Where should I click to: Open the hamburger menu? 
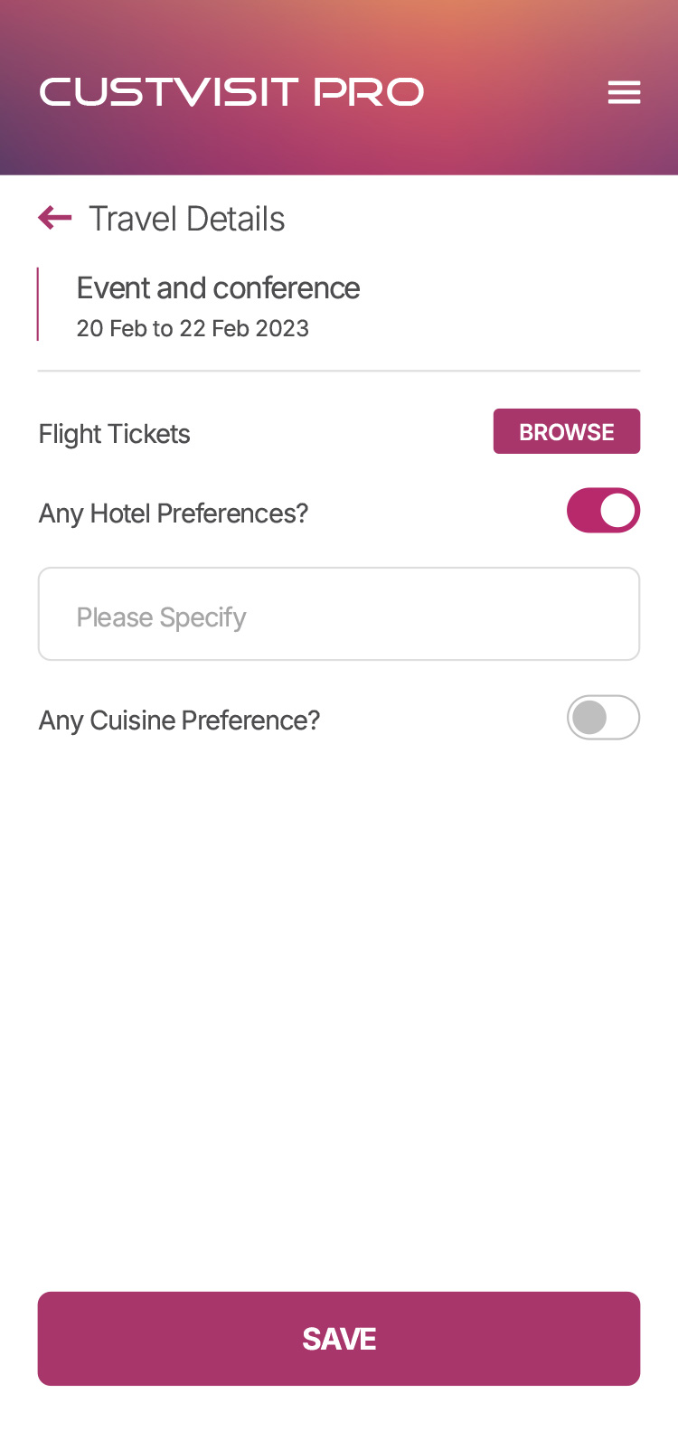pos(624,92)
